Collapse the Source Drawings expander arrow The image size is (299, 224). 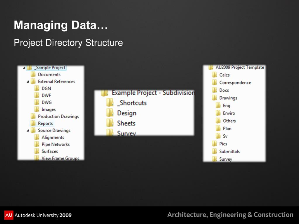click(28, 131)
